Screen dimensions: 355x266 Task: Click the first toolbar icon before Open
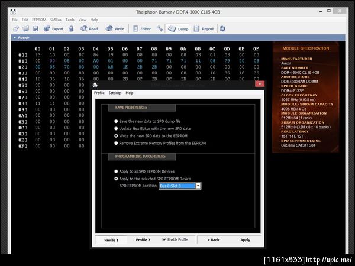tap(16, 29)
